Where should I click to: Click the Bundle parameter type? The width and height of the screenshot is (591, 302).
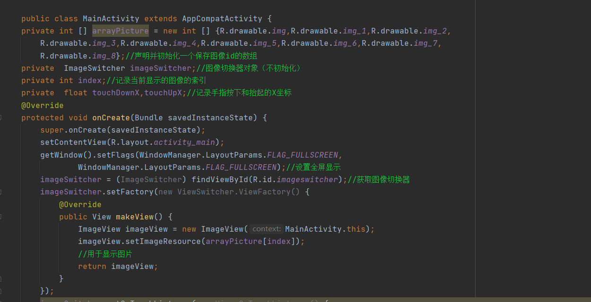point(149,117)
